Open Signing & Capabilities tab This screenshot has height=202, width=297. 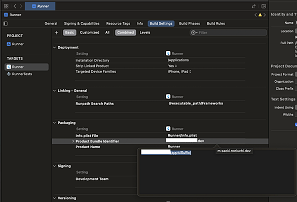tap(82, 23)
